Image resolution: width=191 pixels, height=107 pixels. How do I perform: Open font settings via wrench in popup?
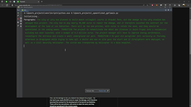108,91
